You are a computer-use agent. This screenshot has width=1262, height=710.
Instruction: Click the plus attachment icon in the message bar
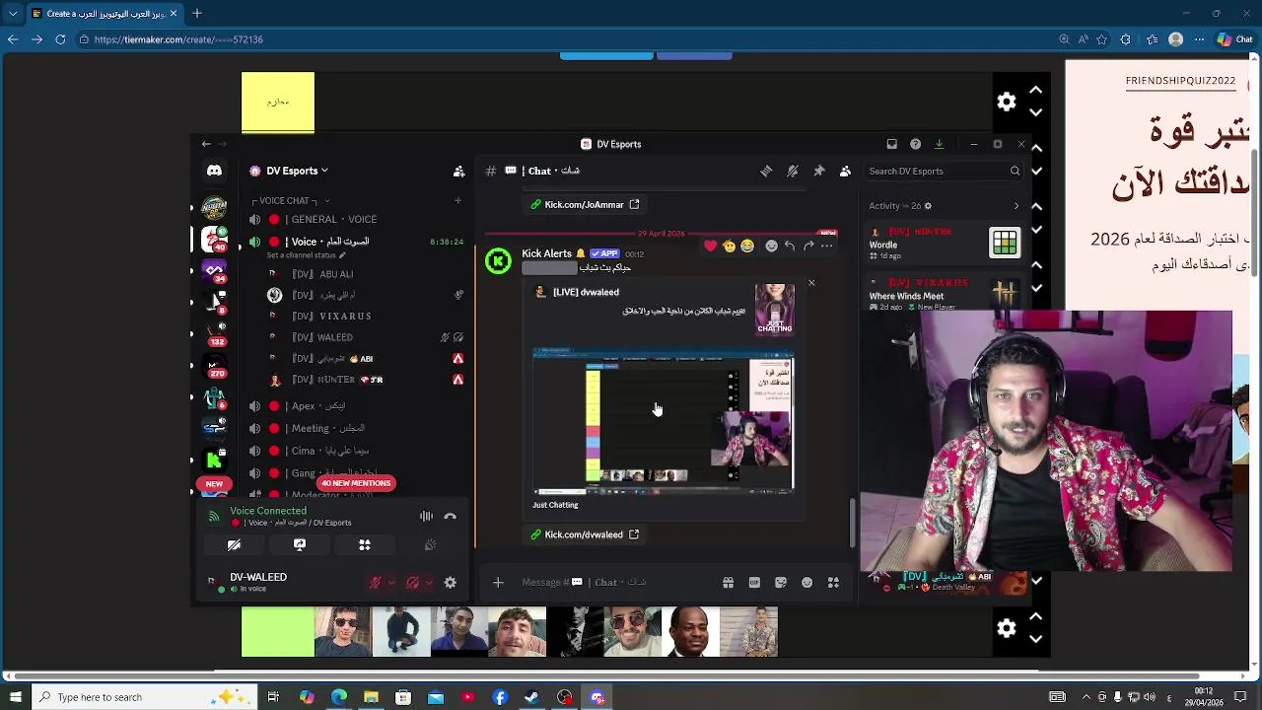click(498, 583)
